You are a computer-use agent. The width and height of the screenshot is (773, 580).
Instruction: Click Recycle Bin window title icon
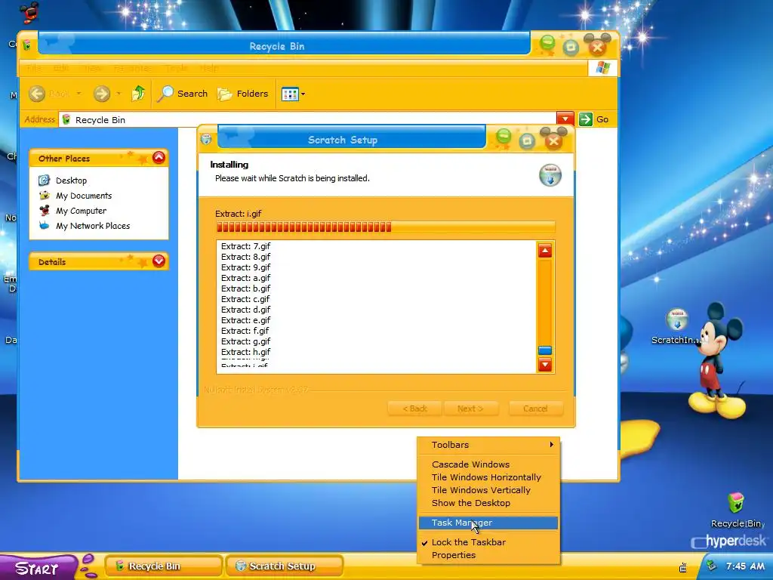pos(27,45)
